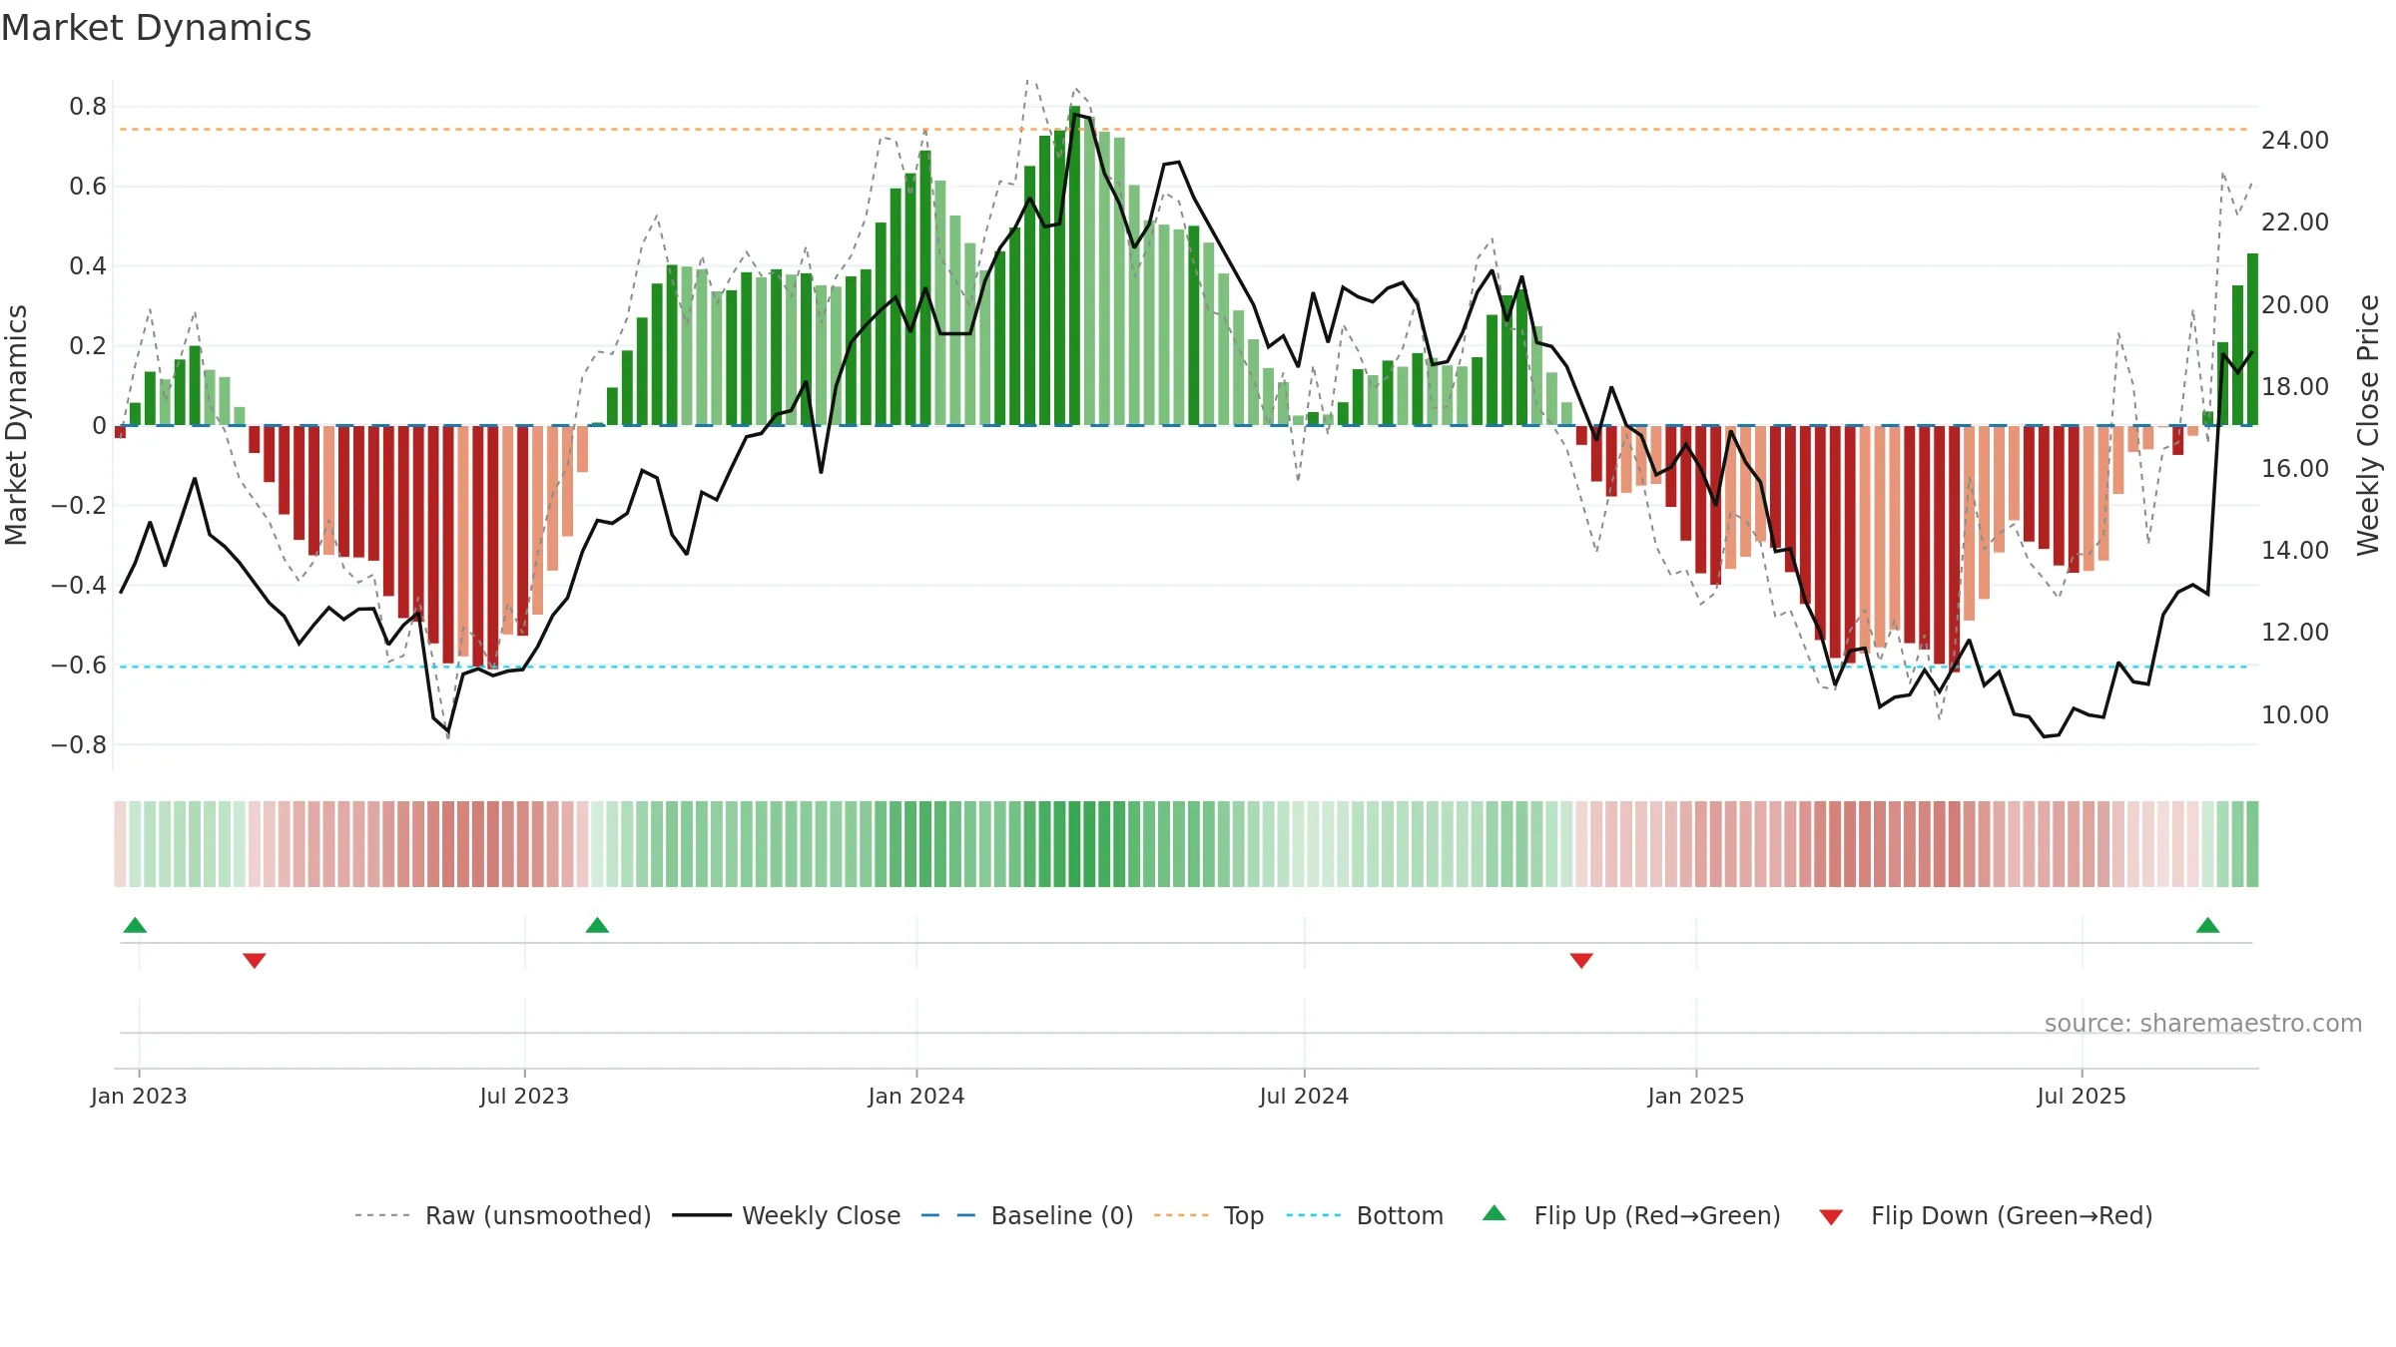Click the 20.00 right axis price label

[2295, 305]
